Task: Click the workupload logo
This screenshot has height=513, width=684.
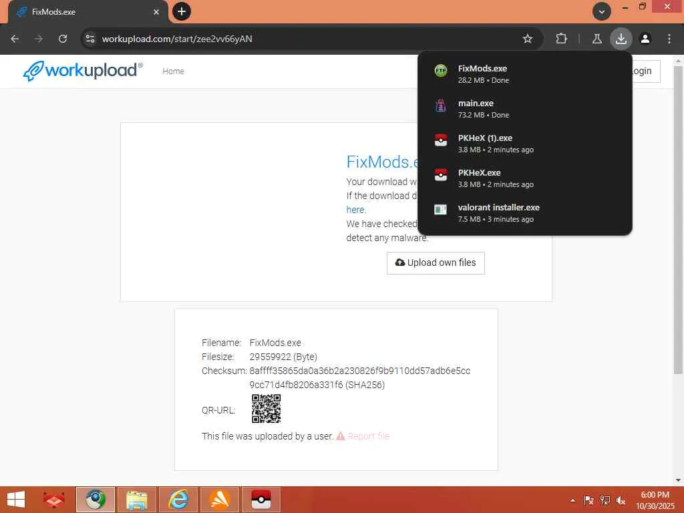Action: (x=83, y=71)
